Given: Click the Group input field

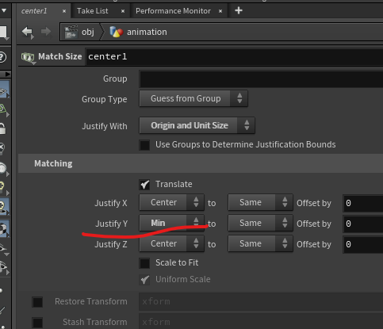Looking at the screenshot, I should 261,78.
